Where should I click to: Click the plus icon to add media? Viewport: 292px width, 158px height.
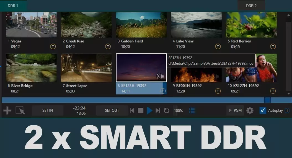pos(7,110)
